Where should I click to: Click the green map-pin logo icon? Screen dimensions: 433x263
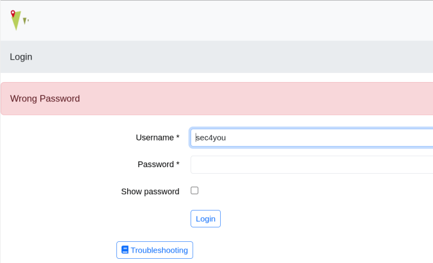[x=16, y=21]
